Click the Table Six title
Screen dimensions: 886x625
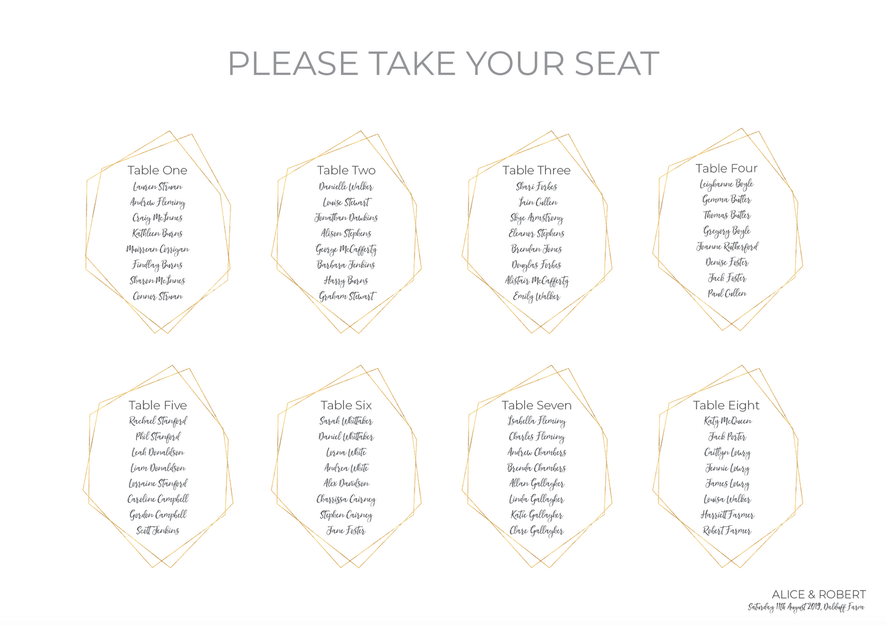(346, 405)
